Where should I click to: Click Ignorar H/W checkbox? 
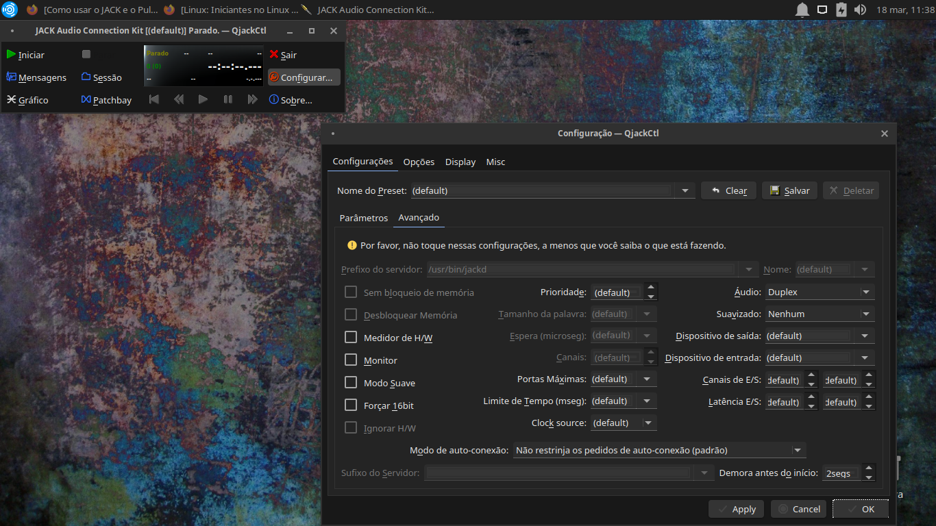click(x=351, y=428)
